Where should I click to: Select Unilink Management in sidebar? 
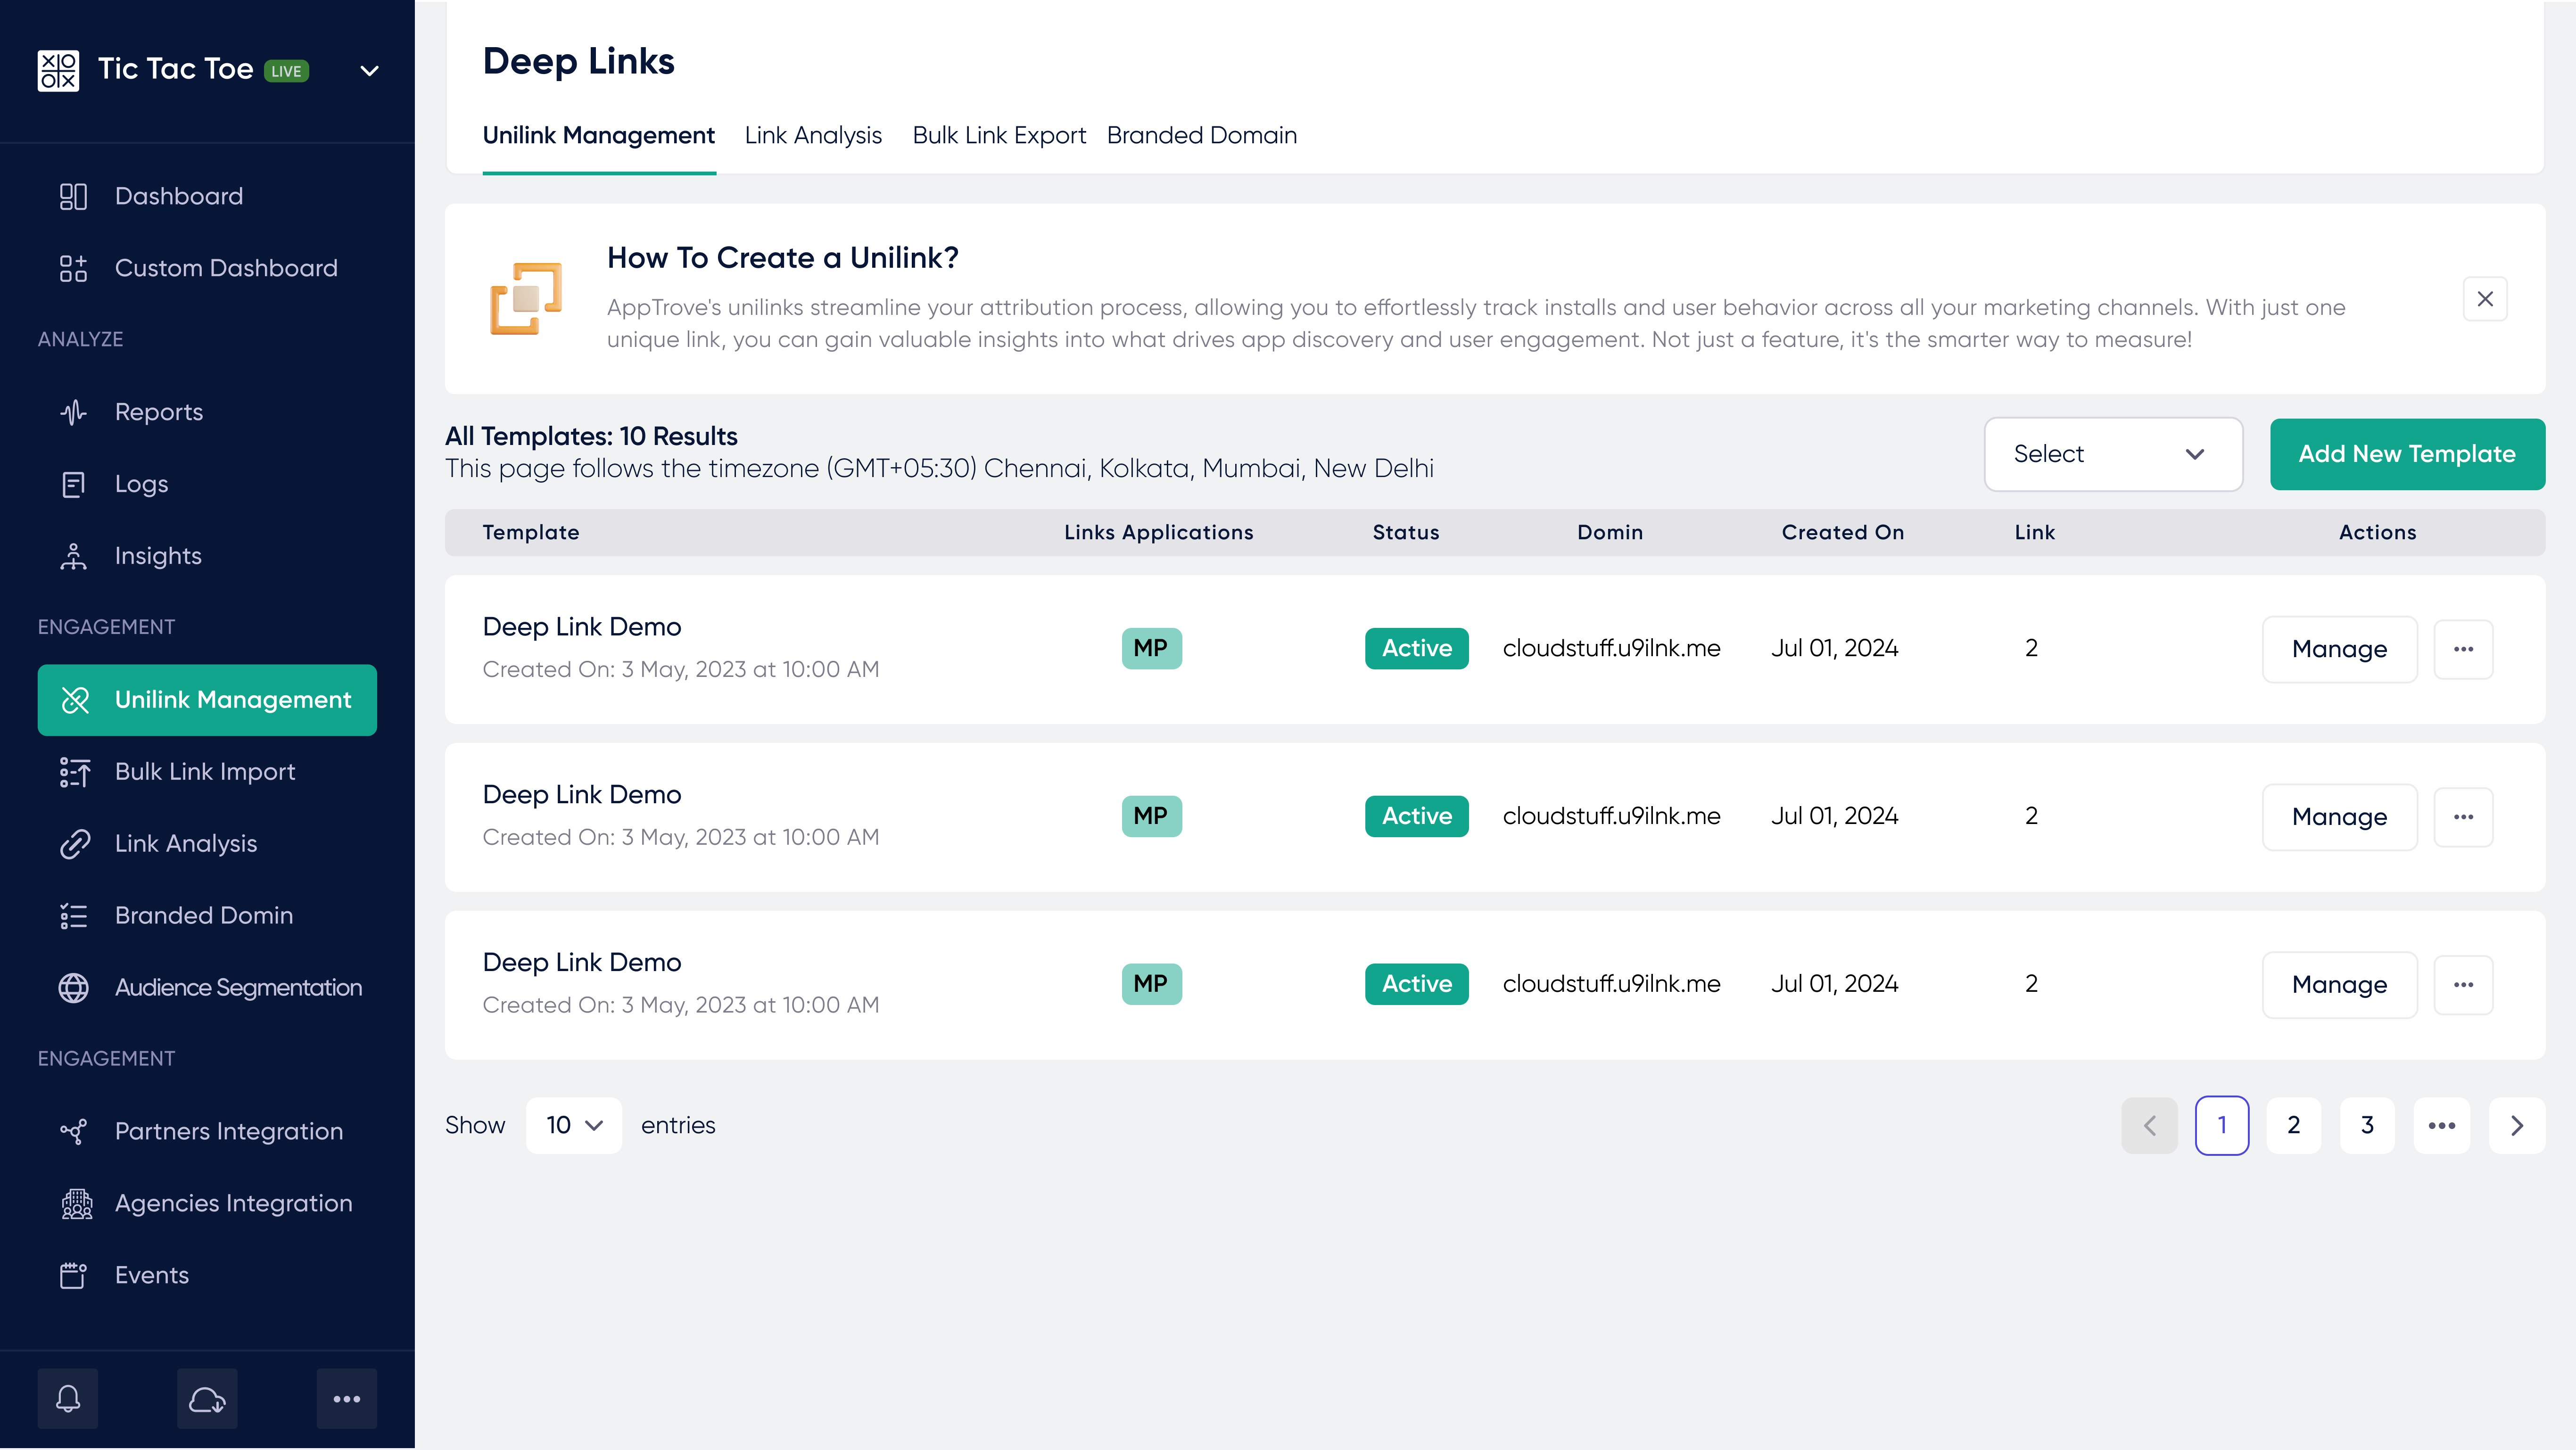click(x=207, y=700)
